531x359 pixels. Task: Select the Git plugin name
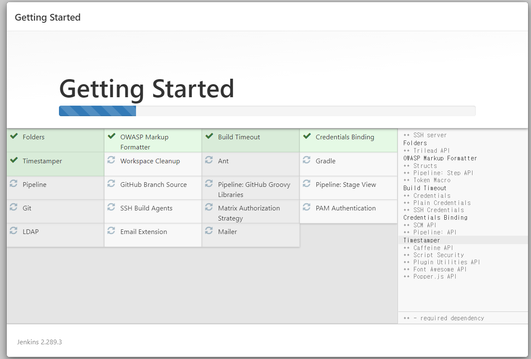(x=27, y=208)
